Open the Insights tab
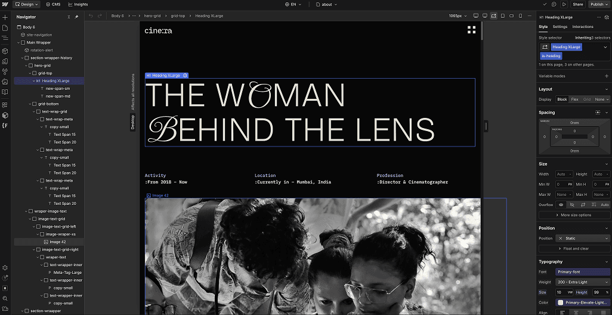This screenshot has width=612, height=315. click(x=78, y=4)
